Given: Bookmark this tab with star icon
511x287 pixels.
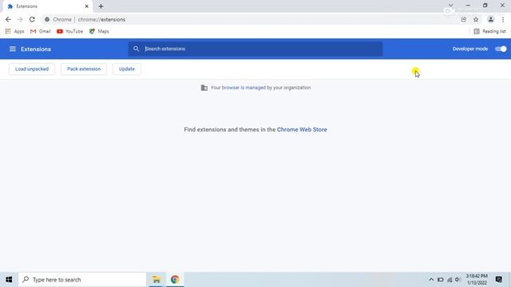Looking at the screenshot, I should [x=476, y=19].
